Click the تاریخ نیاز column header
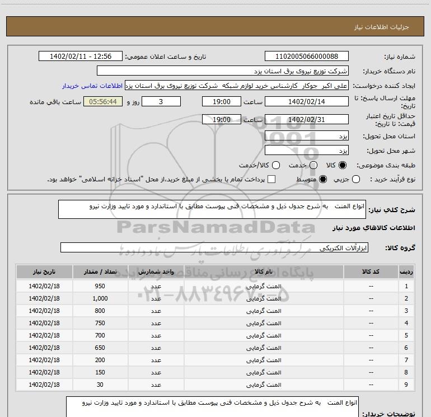This screenshot has width=431, height=417. (44, 271)
